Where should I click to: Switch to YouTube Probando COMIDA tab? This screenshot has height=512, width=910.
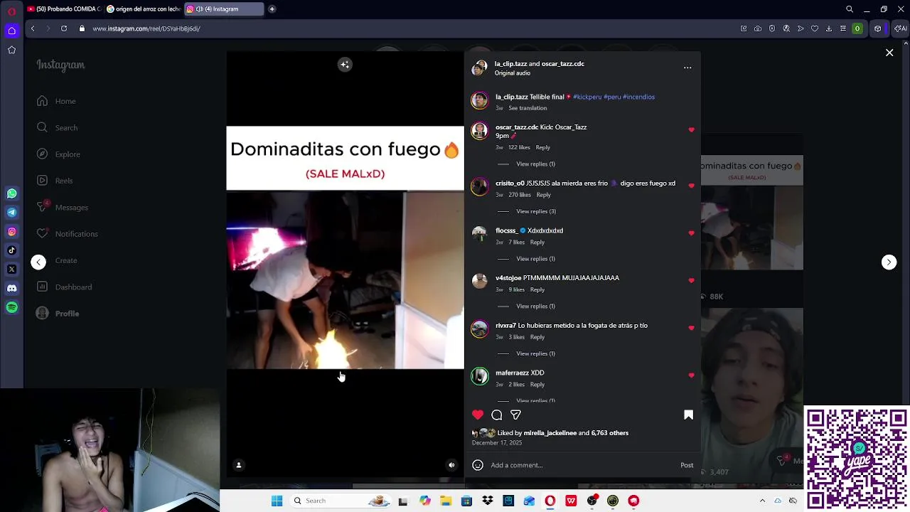click(65, 9)
